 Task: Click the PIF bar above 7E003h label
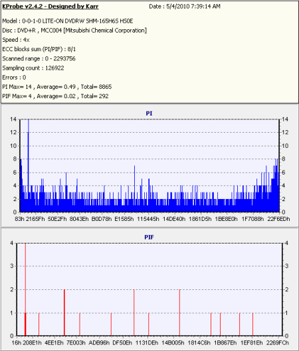(80, 324)
